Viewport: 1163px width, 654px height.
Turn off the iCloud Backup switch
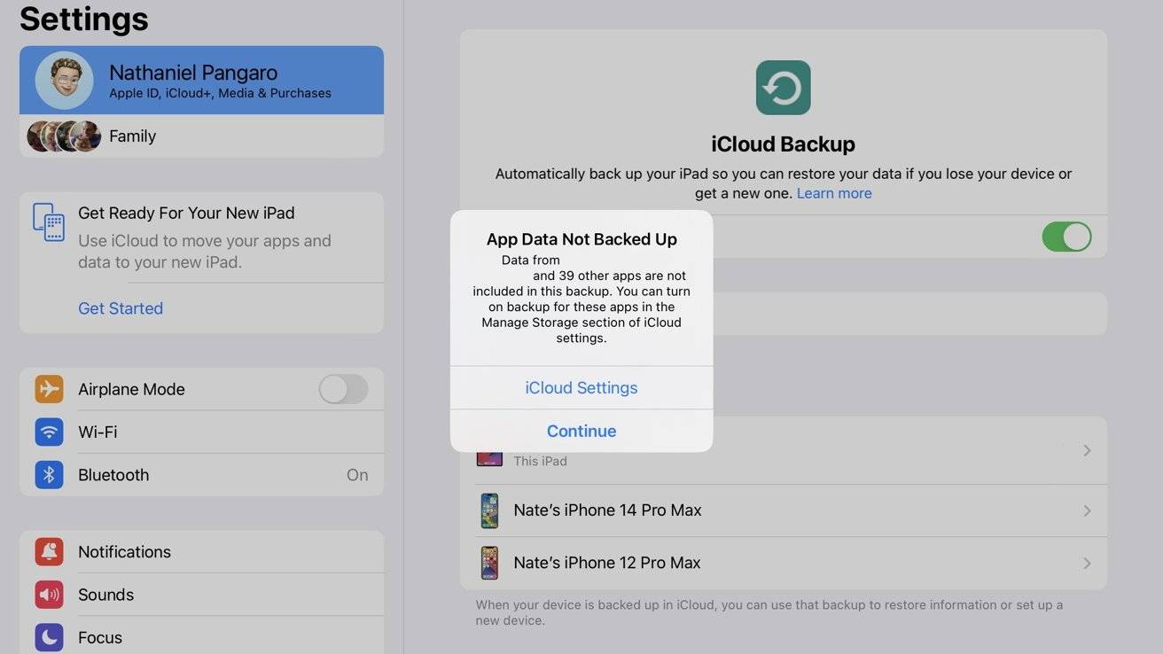point(1065,237)
